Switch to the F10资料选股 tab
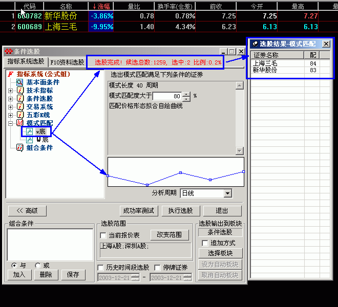This screenshot has width=338, height=307. (67, 62)
